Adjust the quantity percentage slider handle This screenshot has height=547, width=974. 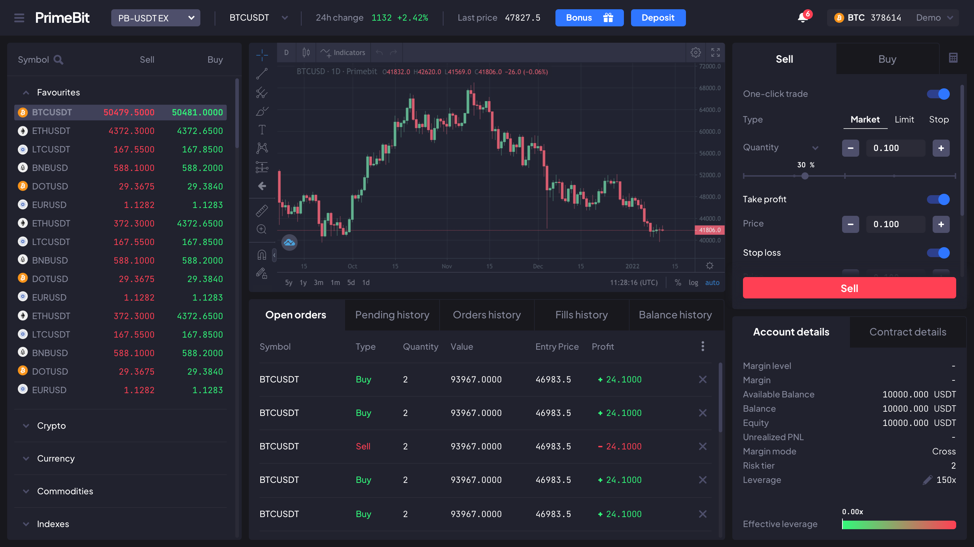tap(805, 176)
